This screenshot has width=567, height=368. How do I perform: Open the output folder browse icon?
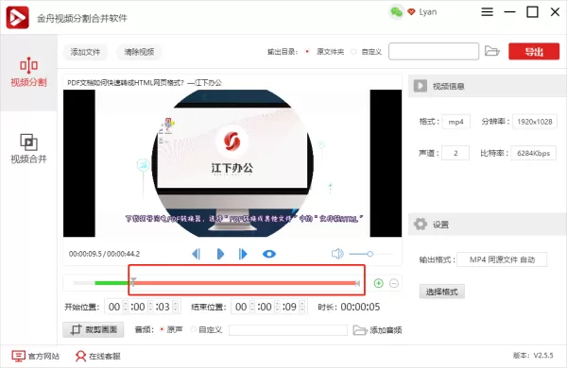click(x=491, y=51)
